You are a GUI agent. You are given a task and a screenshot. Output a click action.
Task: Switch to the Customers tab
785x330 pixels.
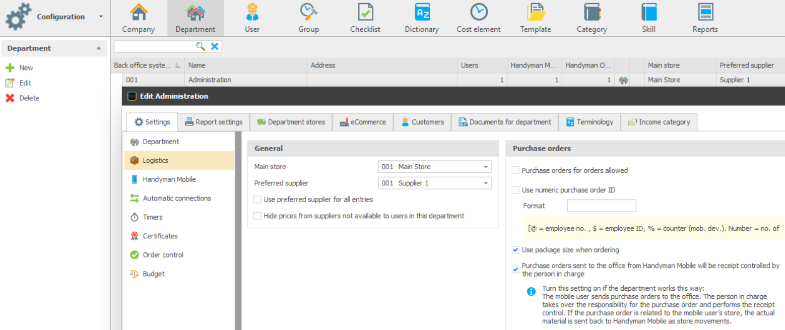(x=423, y=122)
